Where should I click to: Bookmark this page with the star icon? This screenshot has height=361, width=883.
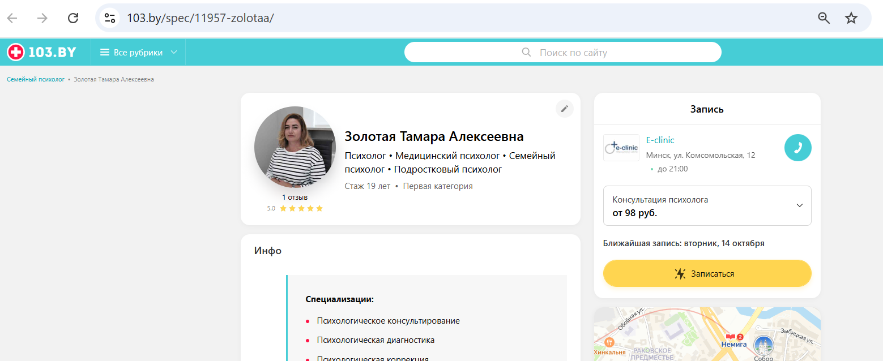click(851, 18)
